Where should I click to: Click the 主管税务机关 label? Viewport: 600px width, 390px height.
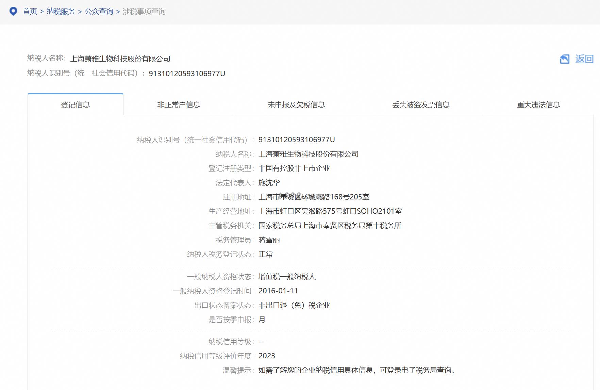231,226
